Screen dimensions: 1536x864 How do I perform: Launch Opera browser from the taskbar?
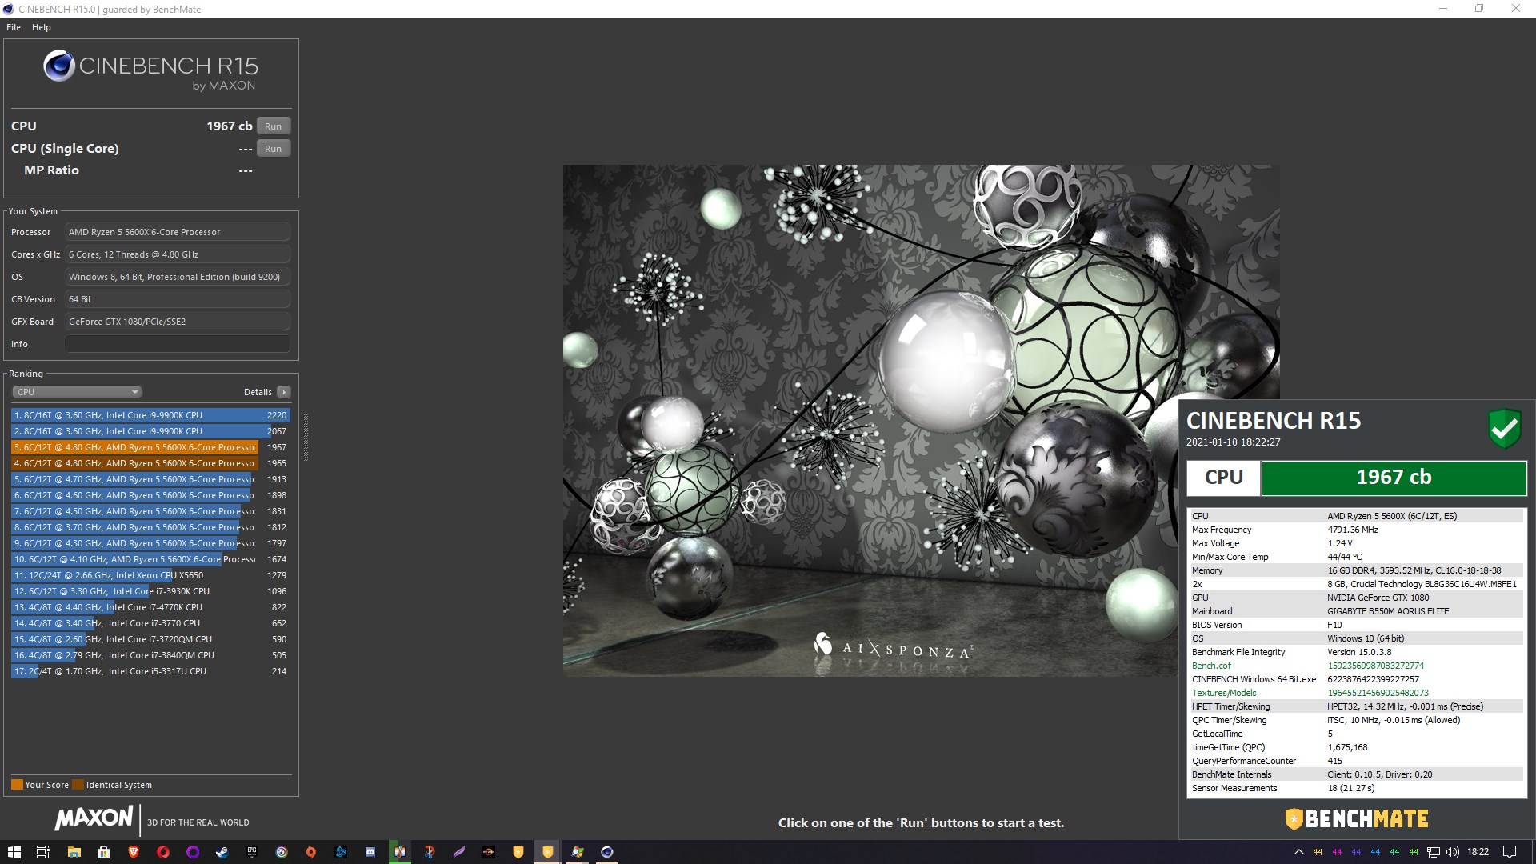click(x=163, y=852)
